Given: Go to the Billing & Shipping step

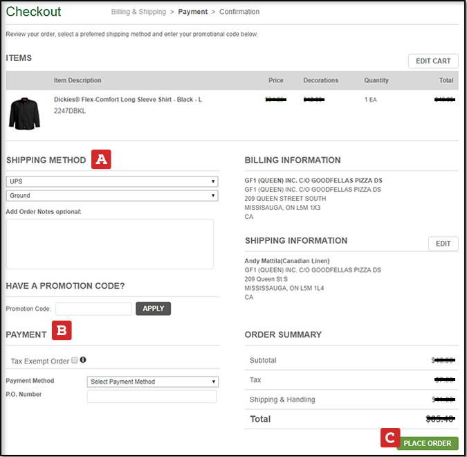Looking at the screenshot, I should point(138,12).
